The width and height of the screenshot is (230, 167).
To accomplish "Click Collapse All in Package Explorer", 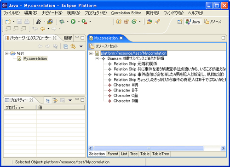I will click(66, 46).
